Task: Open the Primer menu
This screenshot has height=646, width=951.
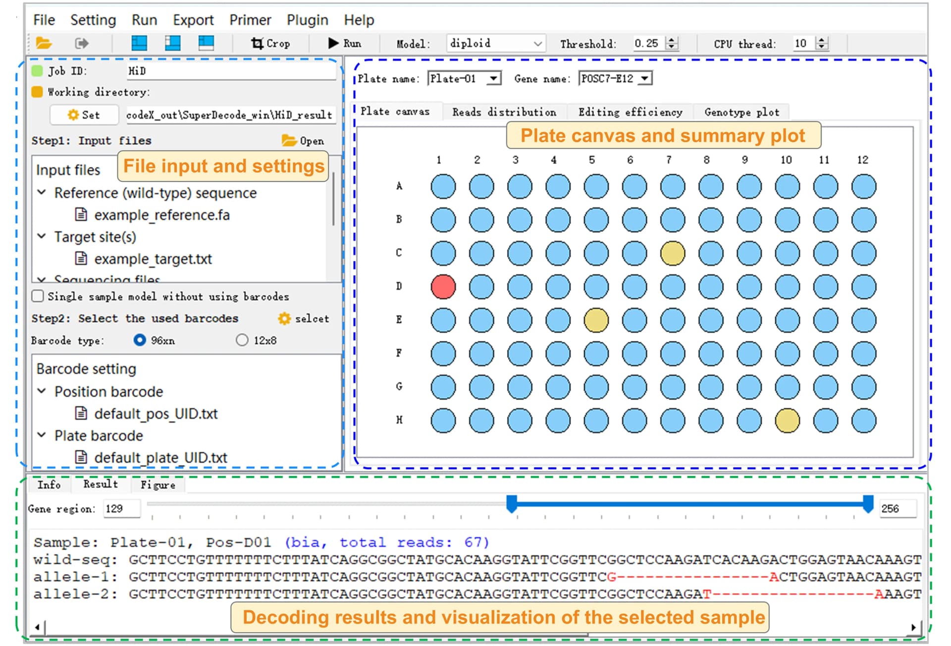Action: click(250, 20)
